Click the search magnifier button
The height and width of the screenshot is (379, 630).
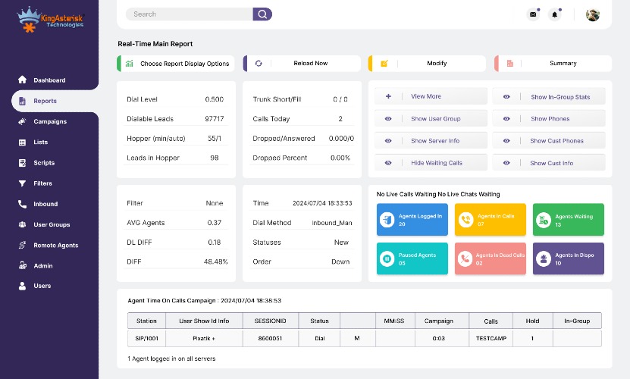262,14
